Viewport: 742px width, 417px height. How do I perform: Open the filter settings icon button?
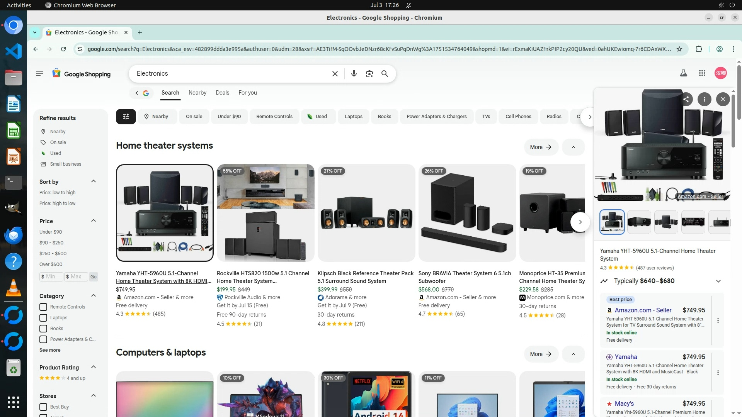point(126,117)
